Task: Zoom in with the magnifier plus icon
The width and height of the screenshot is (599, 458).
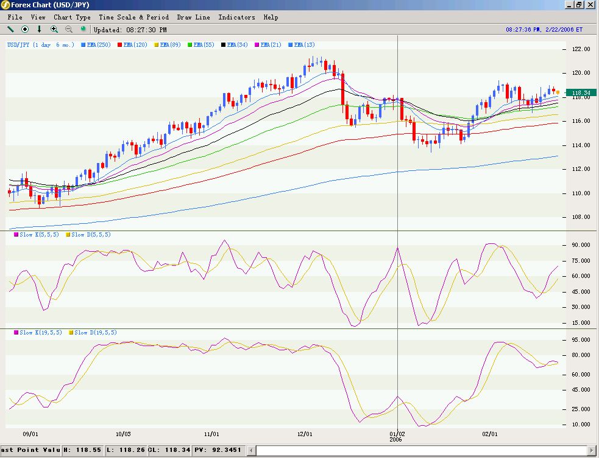Action: (x=54, y=29)
